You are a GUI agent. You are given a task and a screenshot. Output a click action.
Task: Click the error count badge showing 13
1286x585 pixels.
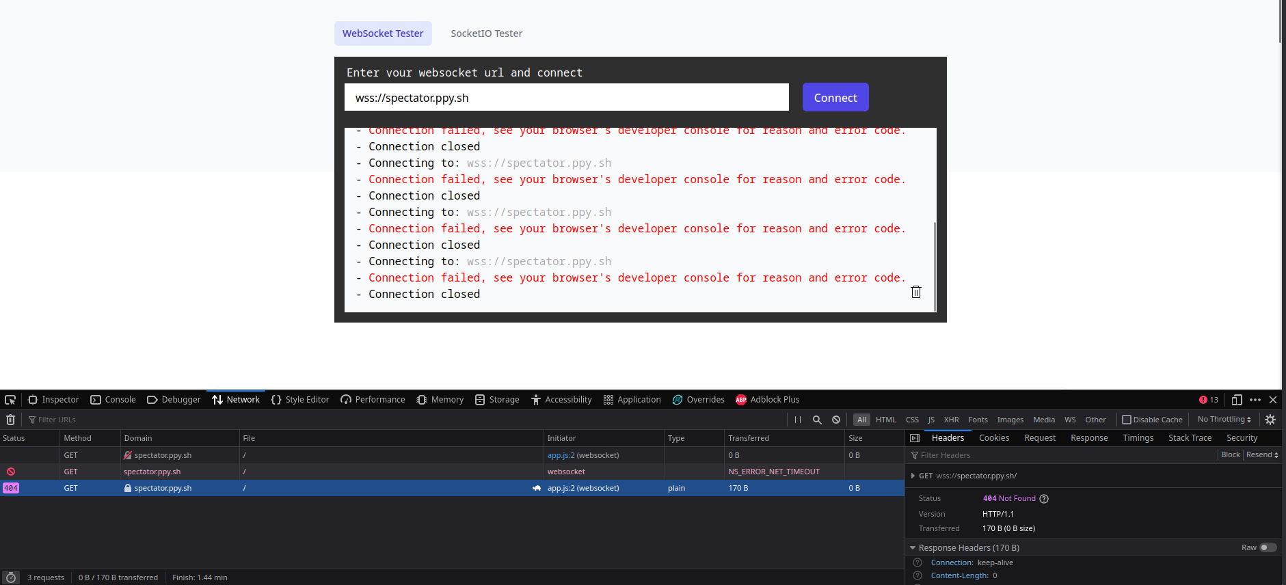tap(1209, 400)
